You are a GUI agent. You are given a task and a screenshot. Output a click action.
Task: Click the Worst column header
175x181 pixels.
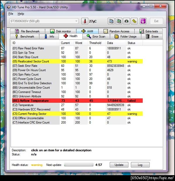coord(80,43)
